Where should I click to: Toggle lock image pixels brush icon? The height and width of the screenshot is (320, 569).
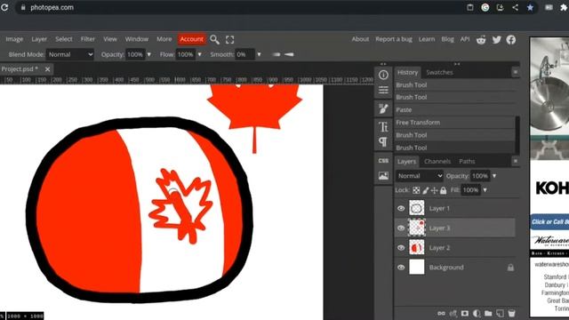(x=425, y=190)
